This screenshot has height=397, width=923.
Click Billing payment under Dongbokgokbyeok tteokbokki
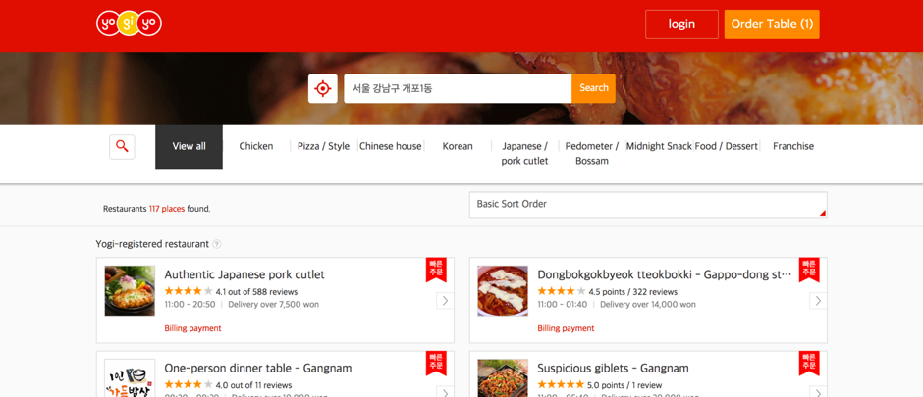tap(566, 328)
